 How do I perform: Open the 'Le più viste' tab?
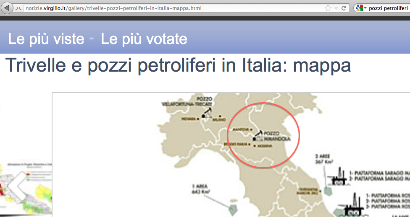pos(46,39)
